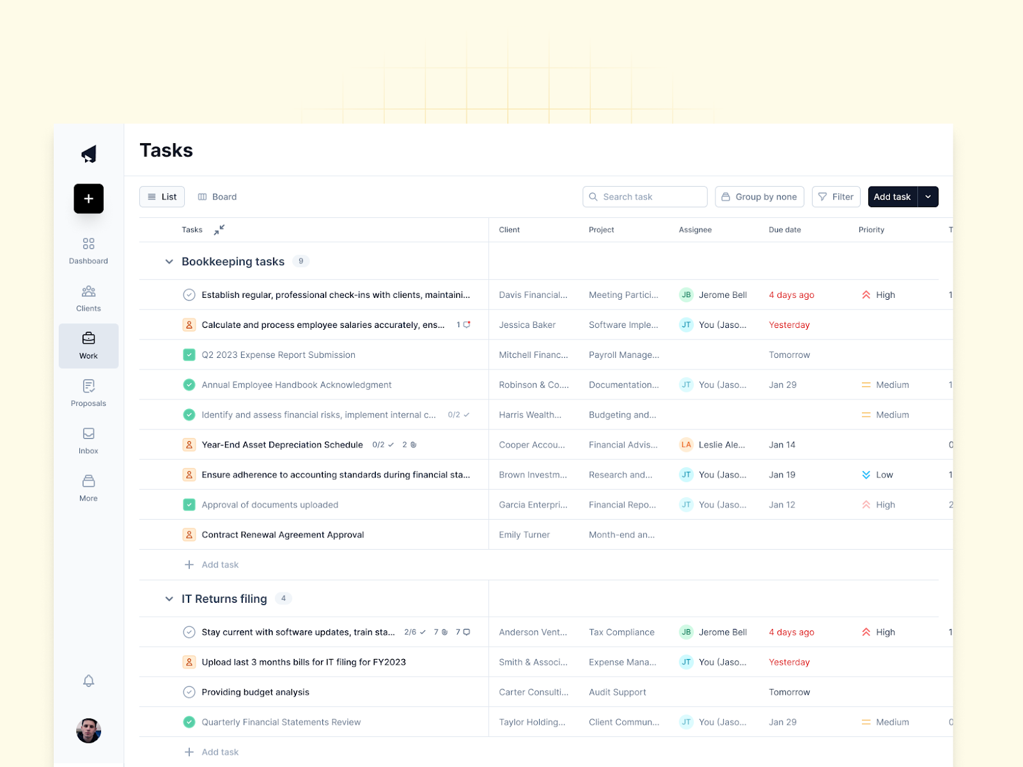Open the Proposals section
This screenshot has height=767, width=1023.
tap(88, 393)
